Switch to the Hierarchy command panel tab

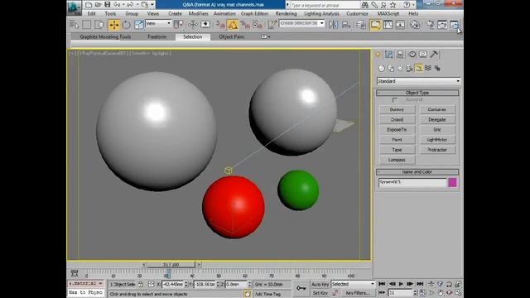pyautogui.click(x=400, y=54)
